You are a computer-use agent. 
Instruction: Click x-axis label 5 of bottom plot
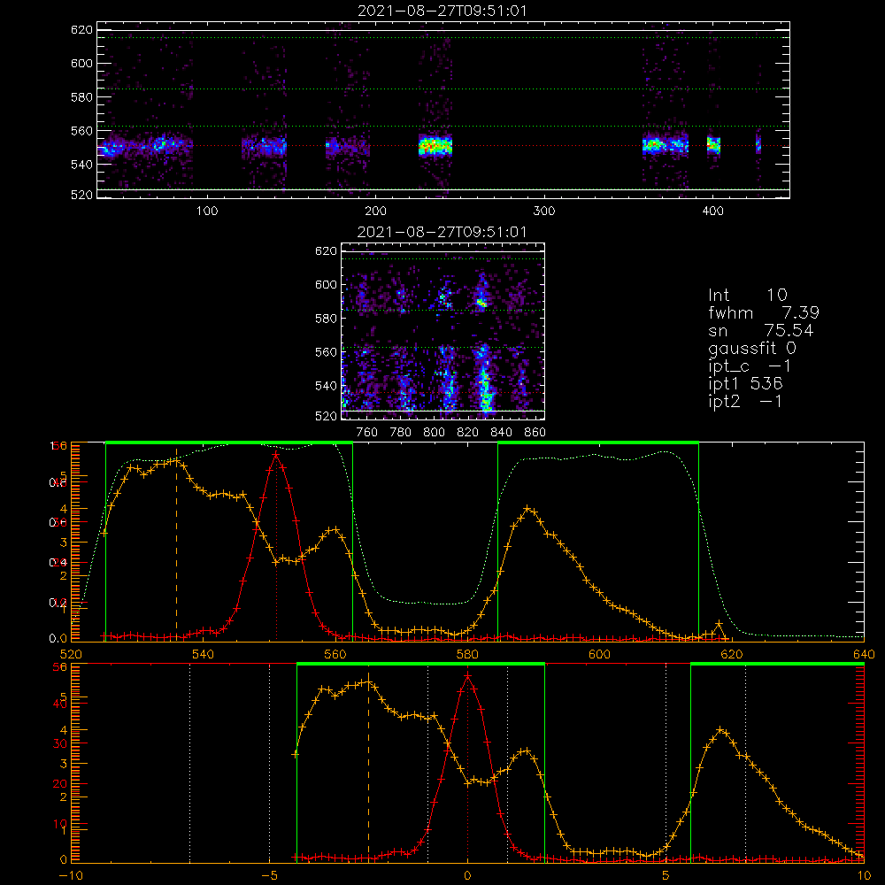pyautogui.click(x=666, y=876)
